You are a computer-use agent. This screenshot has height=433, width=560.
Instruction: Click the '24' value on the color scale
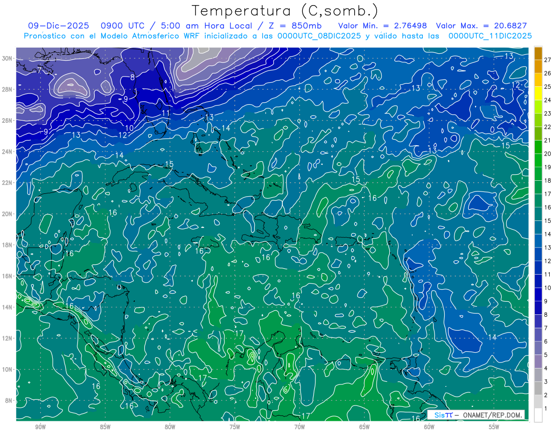547,100
